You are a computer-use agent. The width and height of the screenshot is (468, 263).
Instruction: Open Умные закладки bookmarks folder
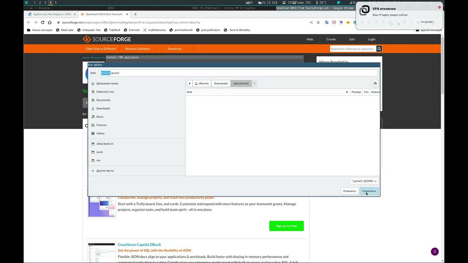(39, 30)
